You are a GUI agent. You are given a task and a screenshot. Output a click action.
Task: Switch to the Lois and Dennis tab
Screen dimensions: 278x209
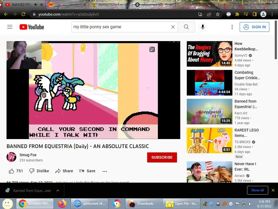pos(67,5)
